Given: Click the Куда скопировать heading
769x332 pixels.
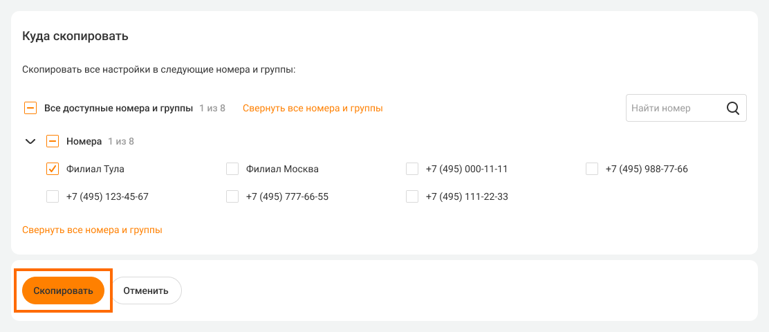Looking at the screenshot, I should pyautogui.click(x=75, y=36).
